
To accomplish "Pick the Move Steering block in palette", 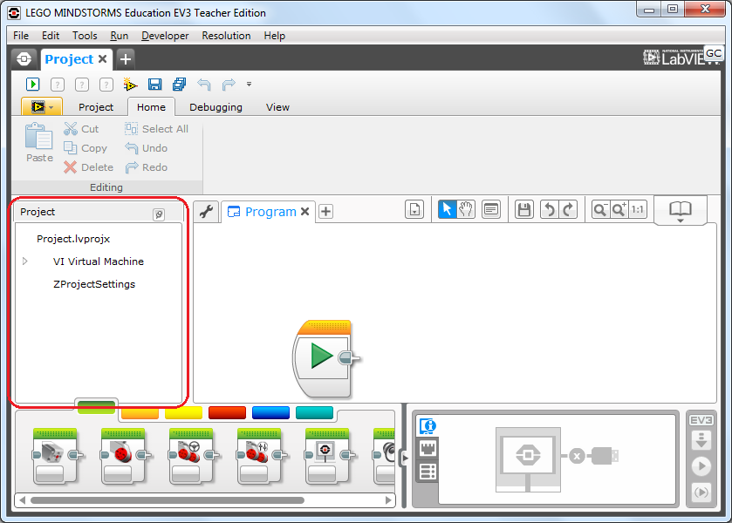I will pyautogui.click(x=191, y=455).
